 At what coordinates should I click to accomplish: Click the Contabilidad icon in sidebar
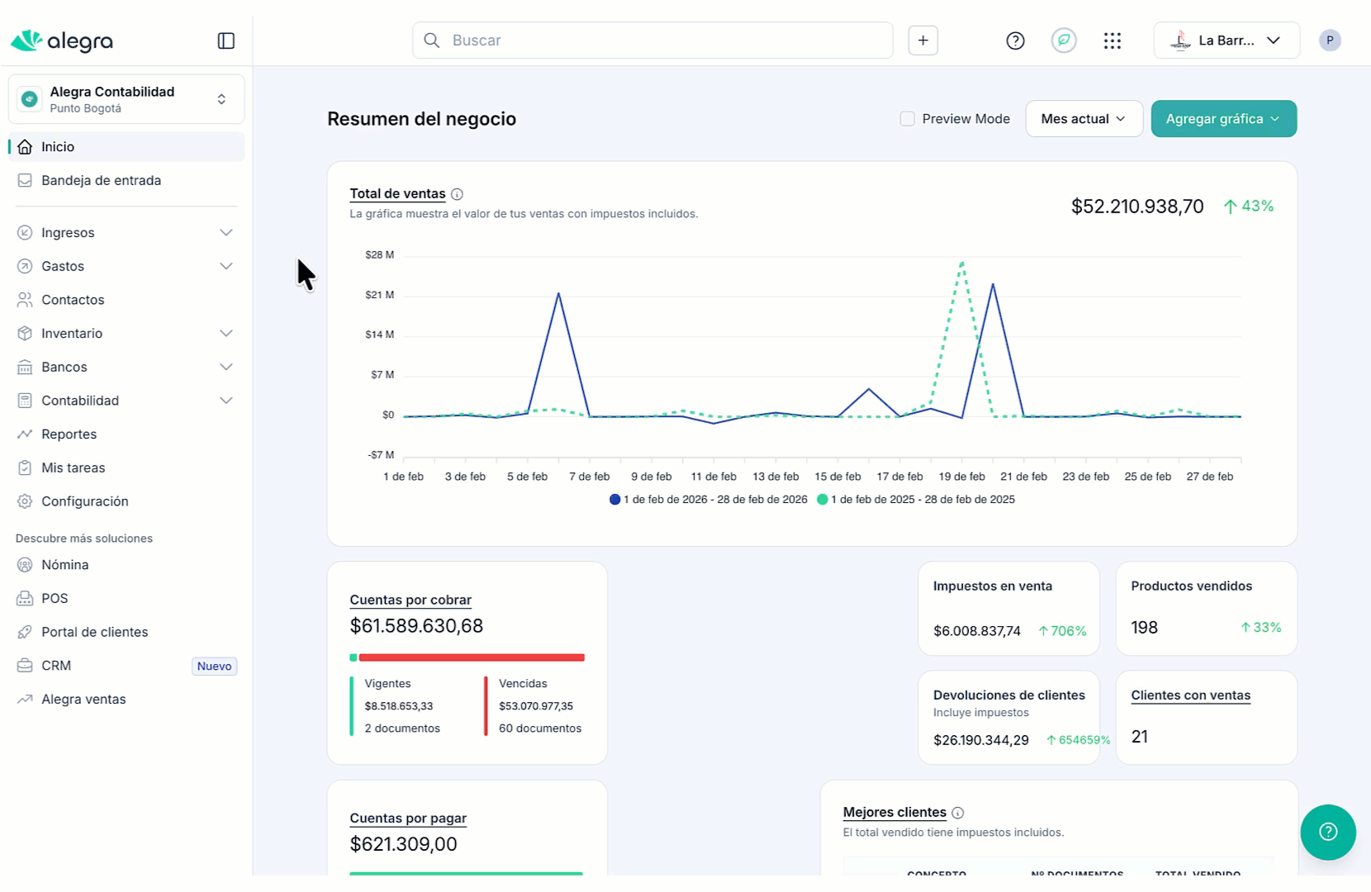(x=25, y=401)
